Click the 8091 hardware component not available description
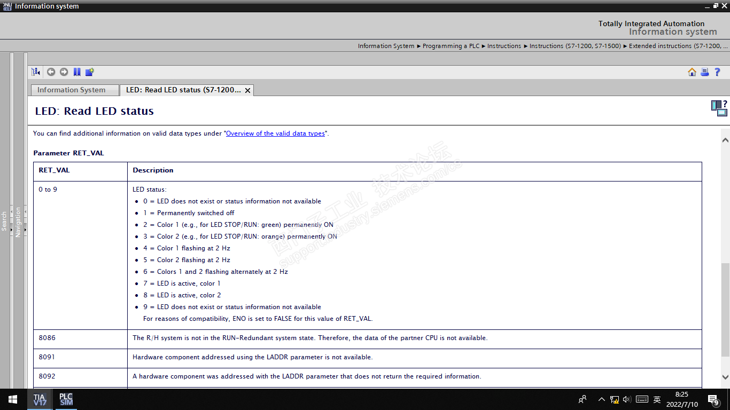This screenshot has height=410, width=730. click(x=253, y=357)
